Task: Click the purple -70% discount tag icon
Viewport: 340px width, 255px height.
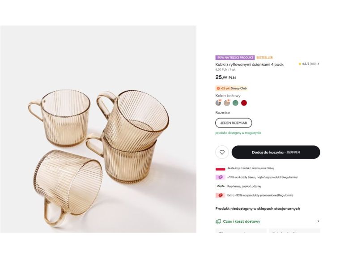Action: 220,177
